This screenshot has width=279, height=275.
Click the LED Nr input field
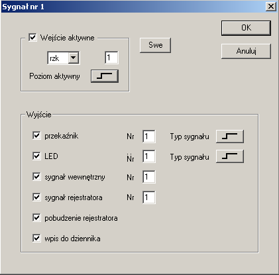coord(149,156)
